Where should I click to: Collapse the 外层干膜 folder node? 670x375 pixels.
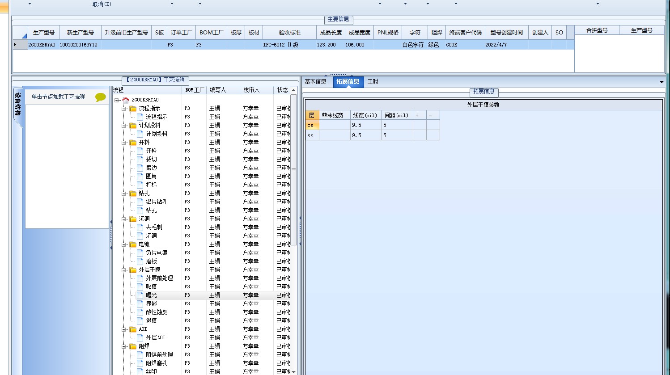[x=124, y=270]
